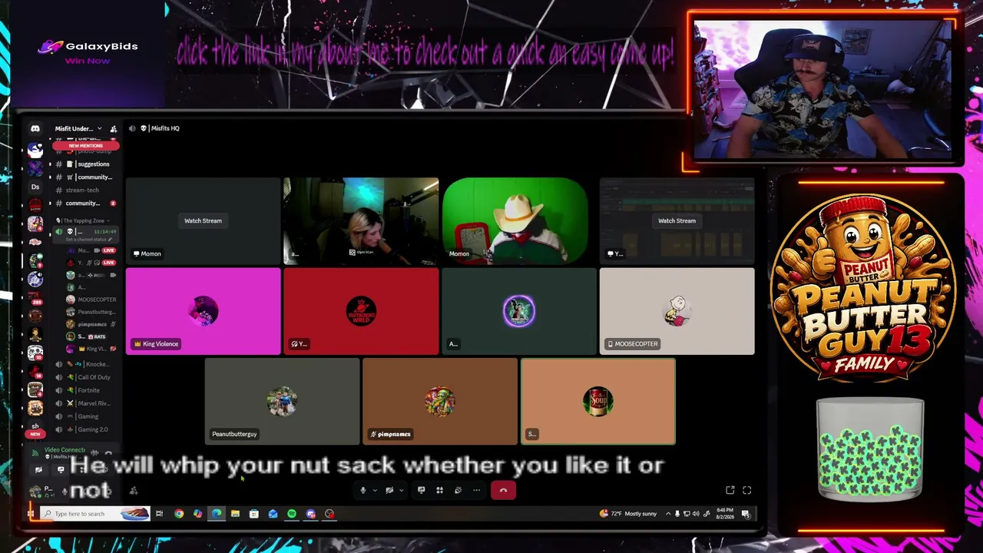Image resolution: width=983 pixels, height=553 pixels.
Task: Open the stream-tech text channel
Action: tap(83, 190)
